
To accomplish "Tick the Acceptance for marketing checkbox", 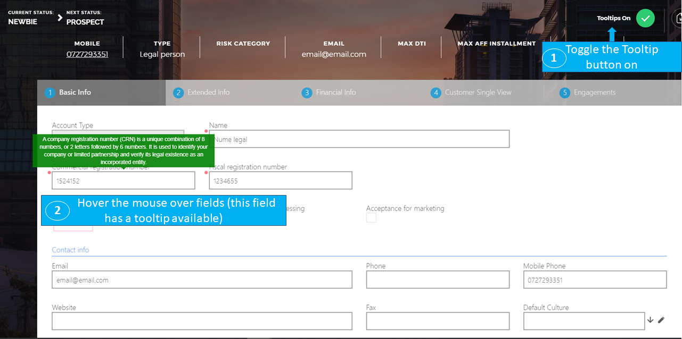I will pyautogui.click(x=371, y=218).
